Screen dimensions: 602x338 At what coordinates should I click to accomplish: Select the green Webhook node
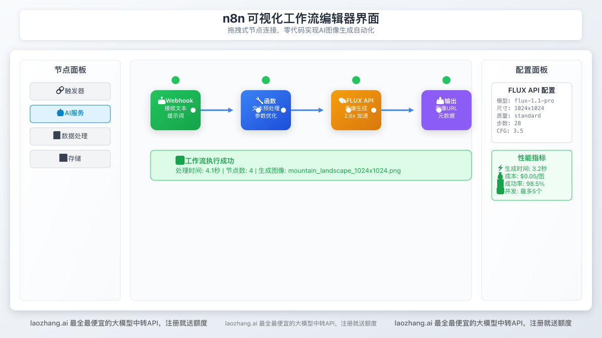(176, 110)
